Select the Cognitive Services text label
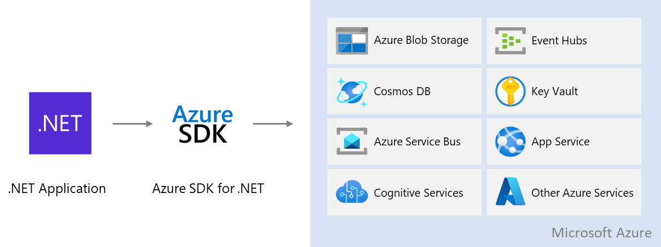Screen dimensions: 661x247 pos(418,193)
